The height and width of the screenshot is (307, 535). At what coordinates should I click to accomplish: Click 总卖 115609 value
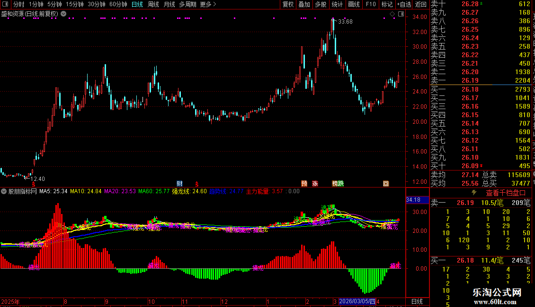(519, 175)
